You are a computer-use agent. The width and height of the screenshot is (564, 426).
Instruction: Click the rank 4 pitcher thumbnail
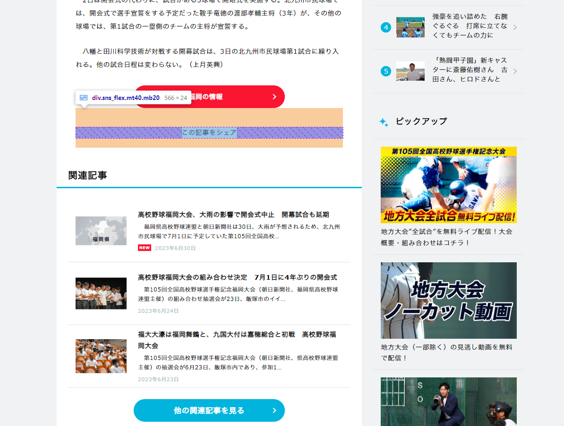[x=410, y=27]
